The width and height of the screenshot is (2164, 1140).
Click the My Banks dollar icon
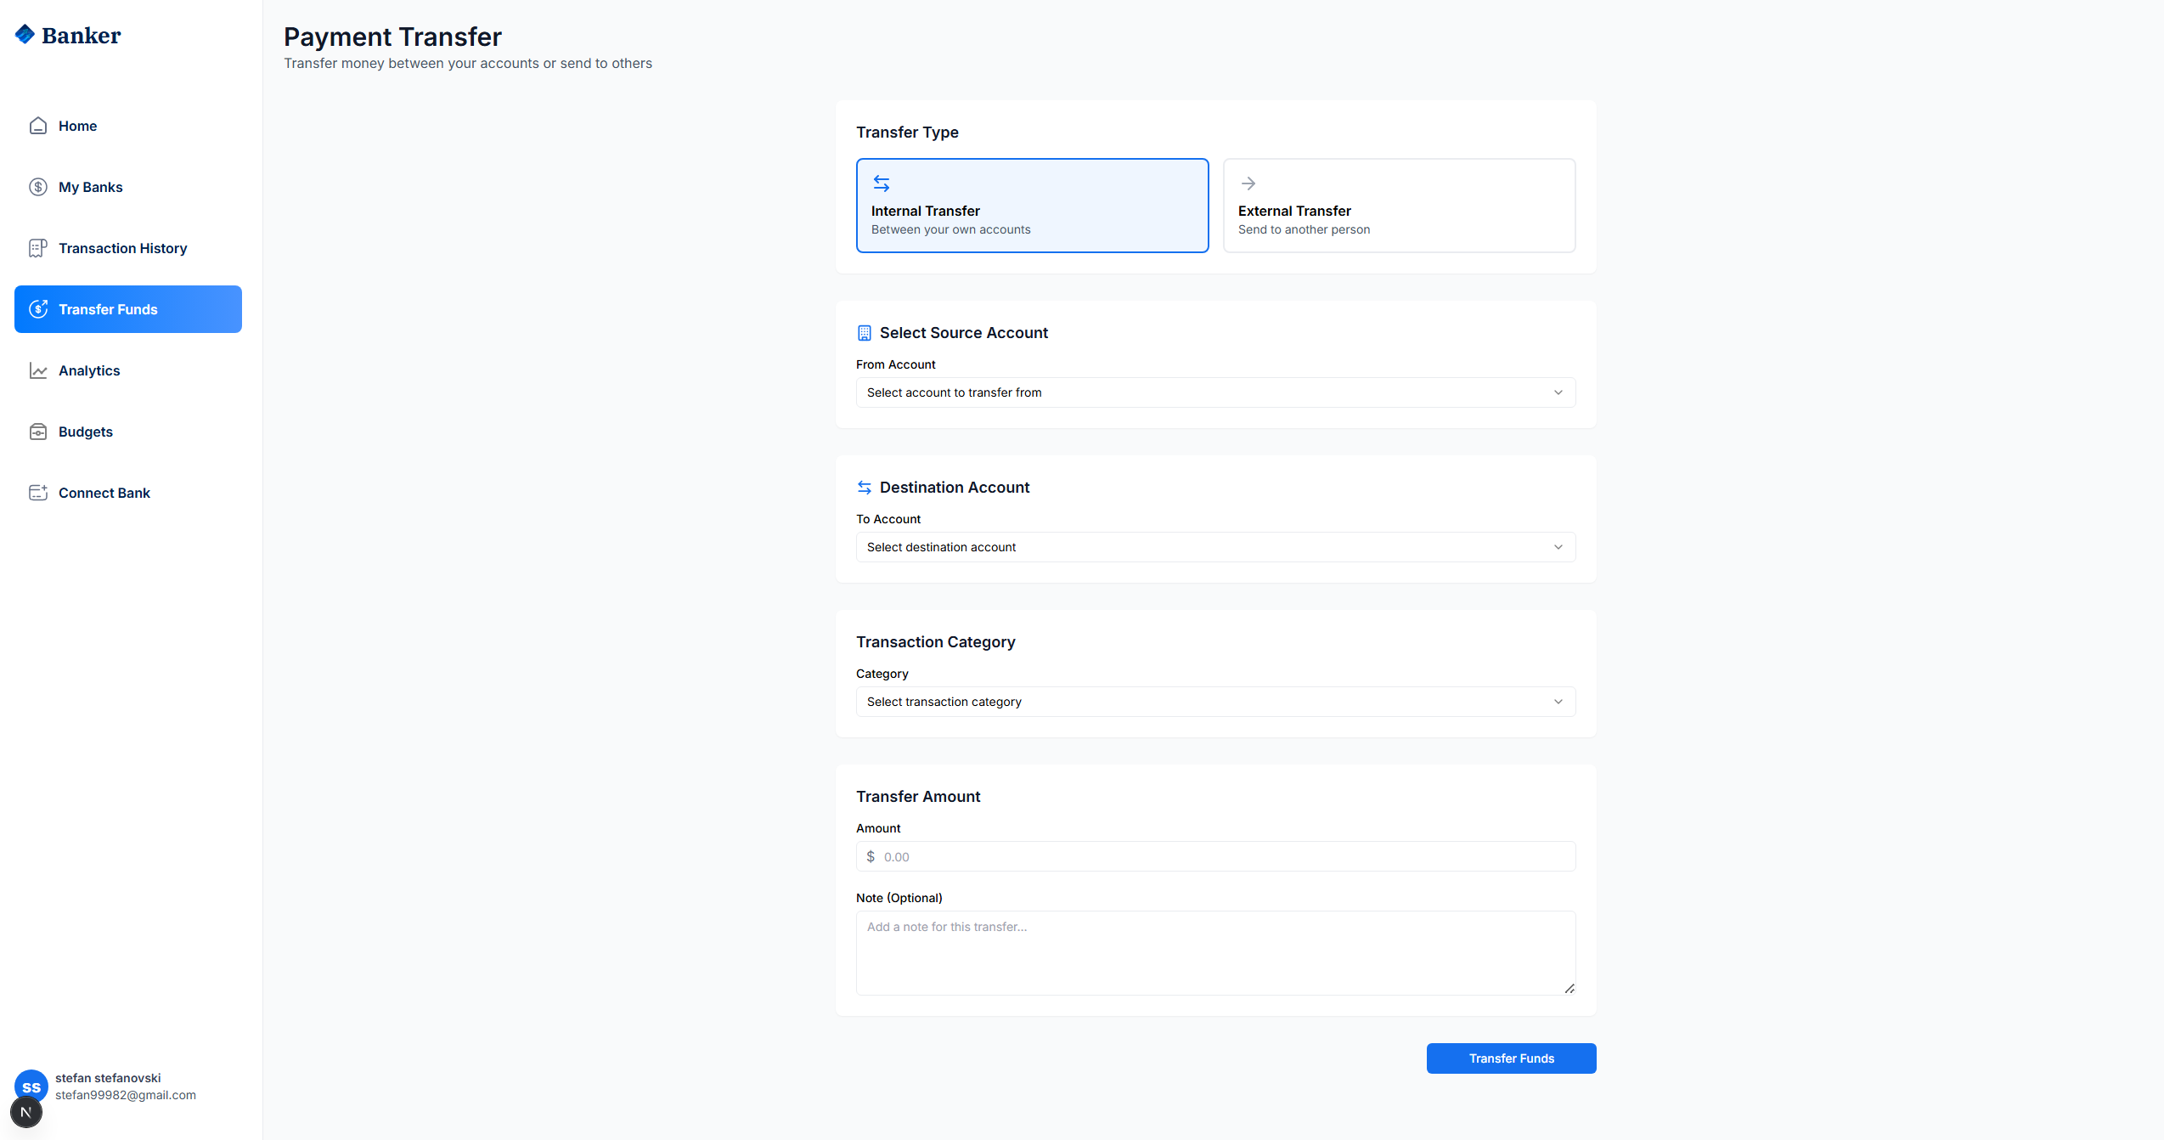click(x=38, y=187)
